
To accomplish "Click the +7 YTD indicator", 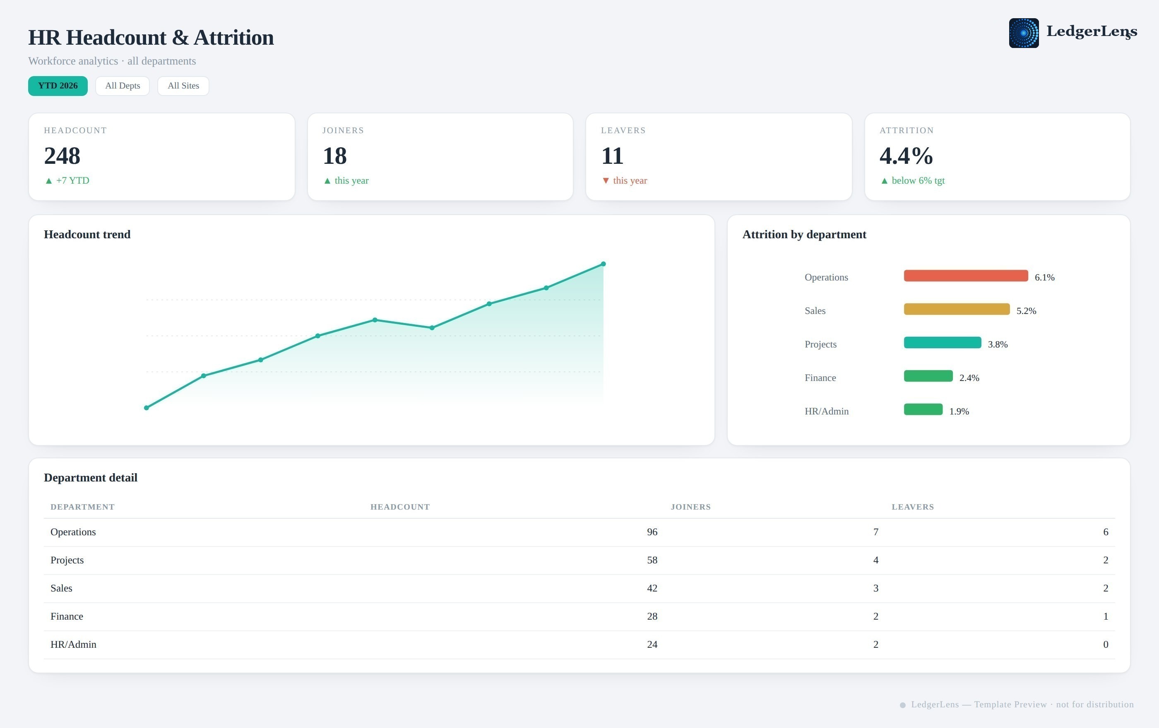I will pos(67,180).
